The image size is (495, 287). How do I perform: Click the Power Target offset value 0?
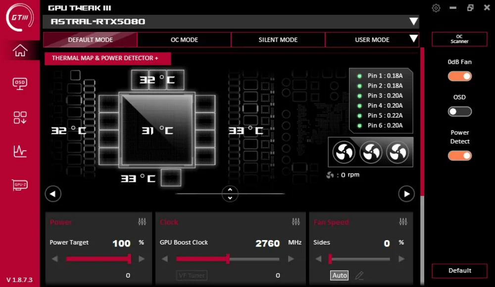[128, 275]
